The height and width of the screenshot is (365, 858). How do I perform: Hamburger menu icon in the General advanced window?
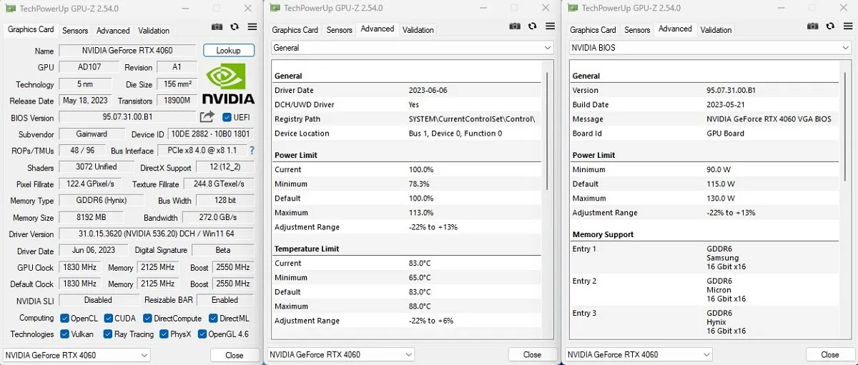tap(550, 26)
